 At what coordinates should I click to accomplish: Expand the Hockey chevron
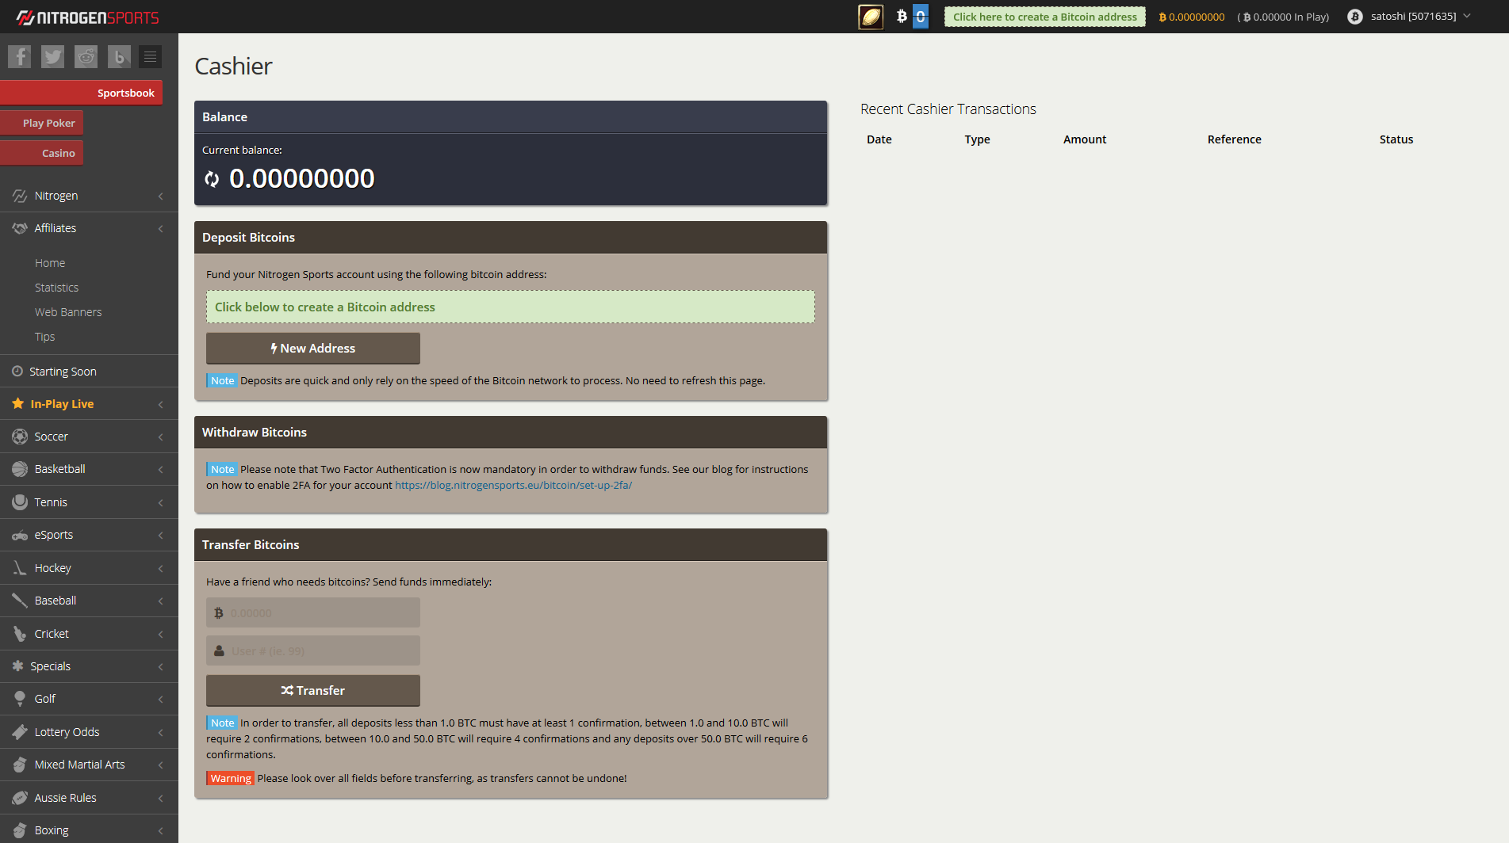tap(161, 568)
